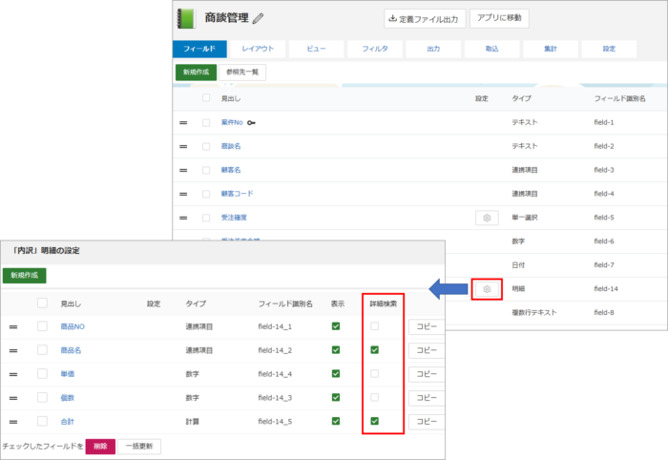Image resolution: width=668 pixels, height=460 pixels.
Task: Click コピー button for 商品名 row
Action: (427, 350)
